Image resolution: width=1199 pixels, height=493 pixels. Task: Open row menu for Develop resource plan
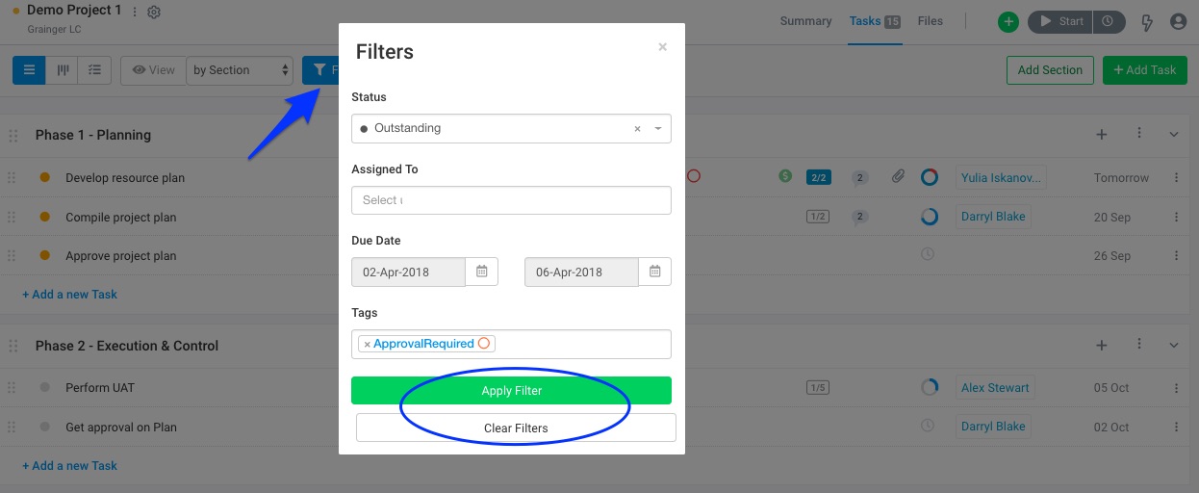1176,177
